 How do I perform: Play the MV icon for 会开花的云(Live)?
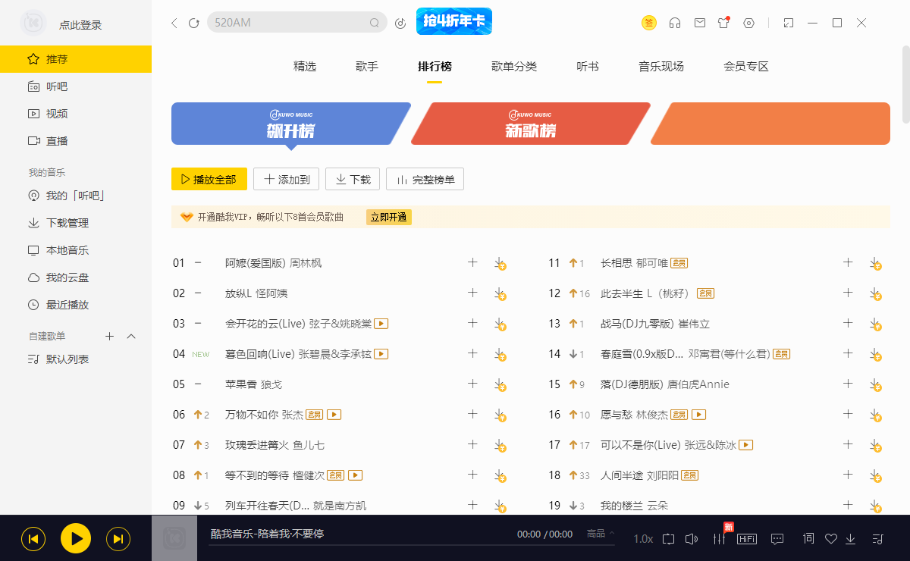381,324
